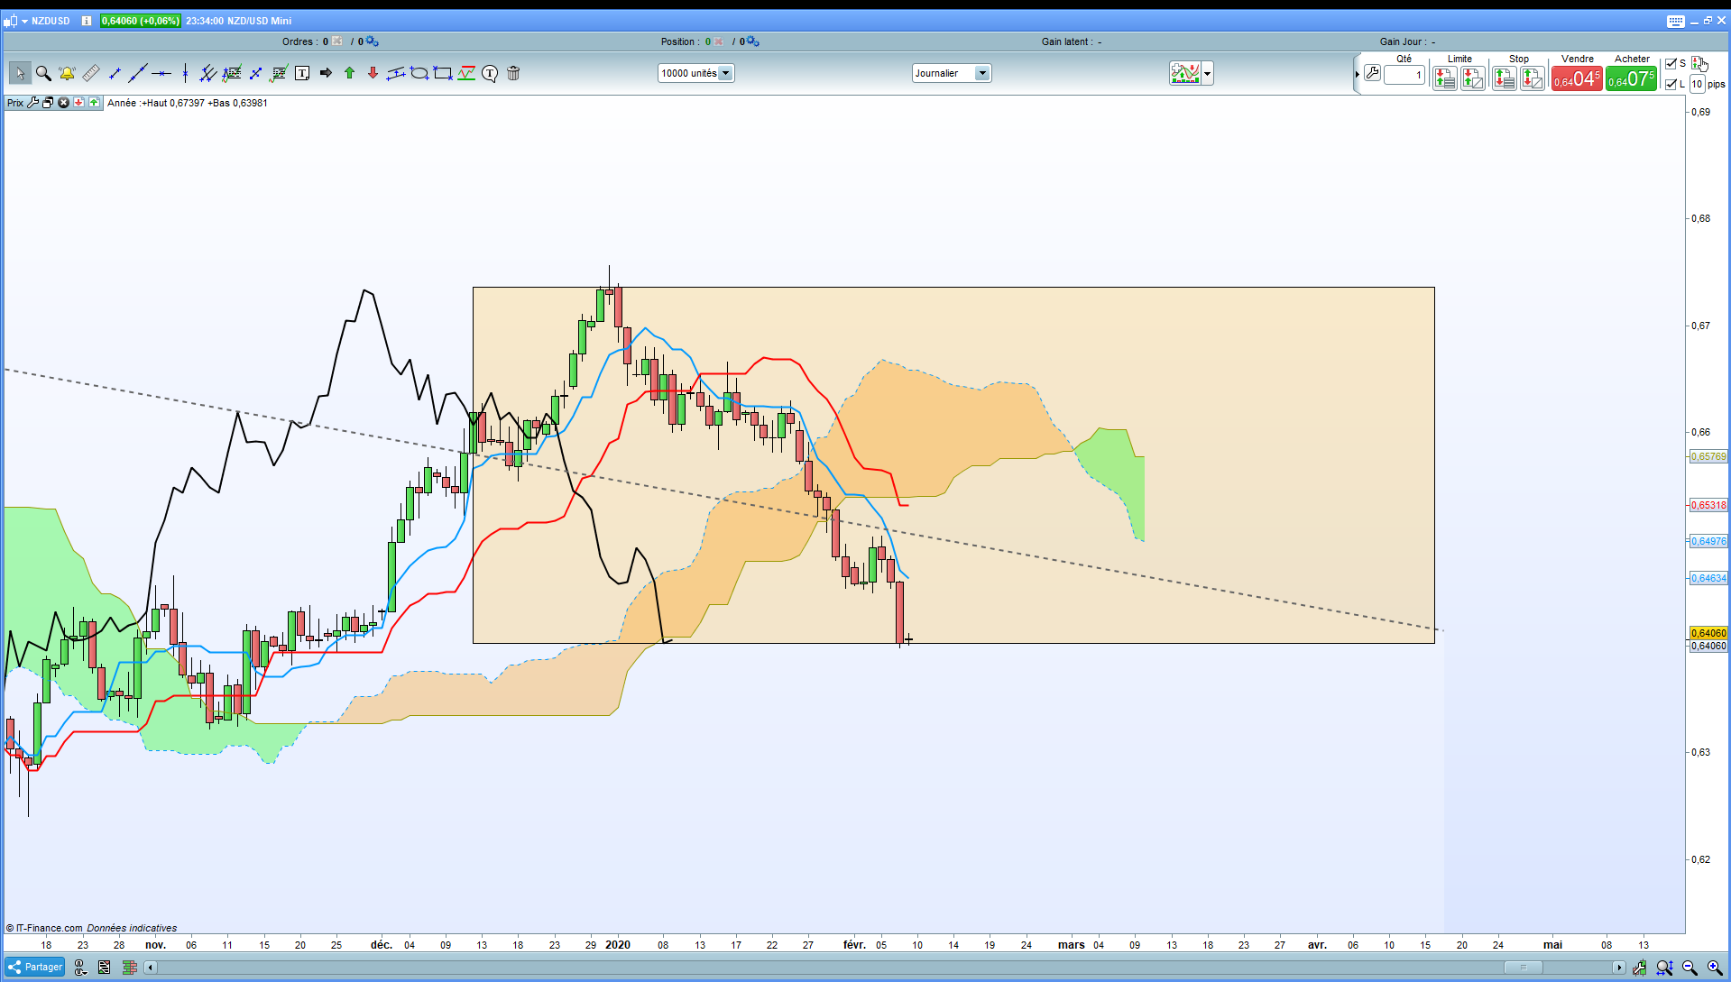Select the ruler measurement tool
The width and height of the screenshot is (1731, 982).
pos(91,74)
